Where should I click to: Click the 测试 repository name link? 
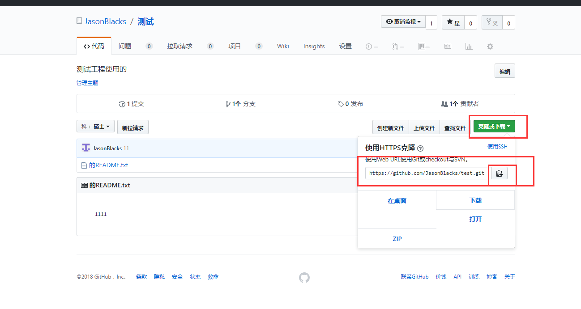click(x=145, y=21)
